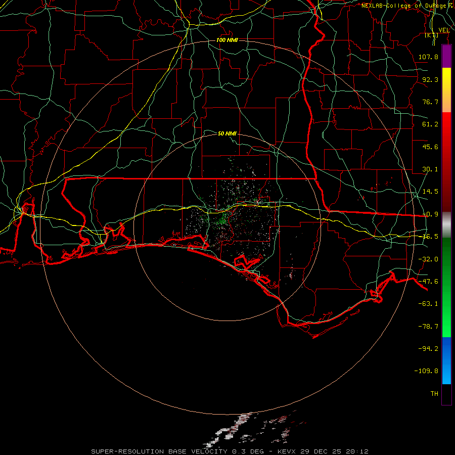Click the 92.3 scale value
Image resolution: width=455 pixels, height=455 pixels.
click(x=430, y=79)
